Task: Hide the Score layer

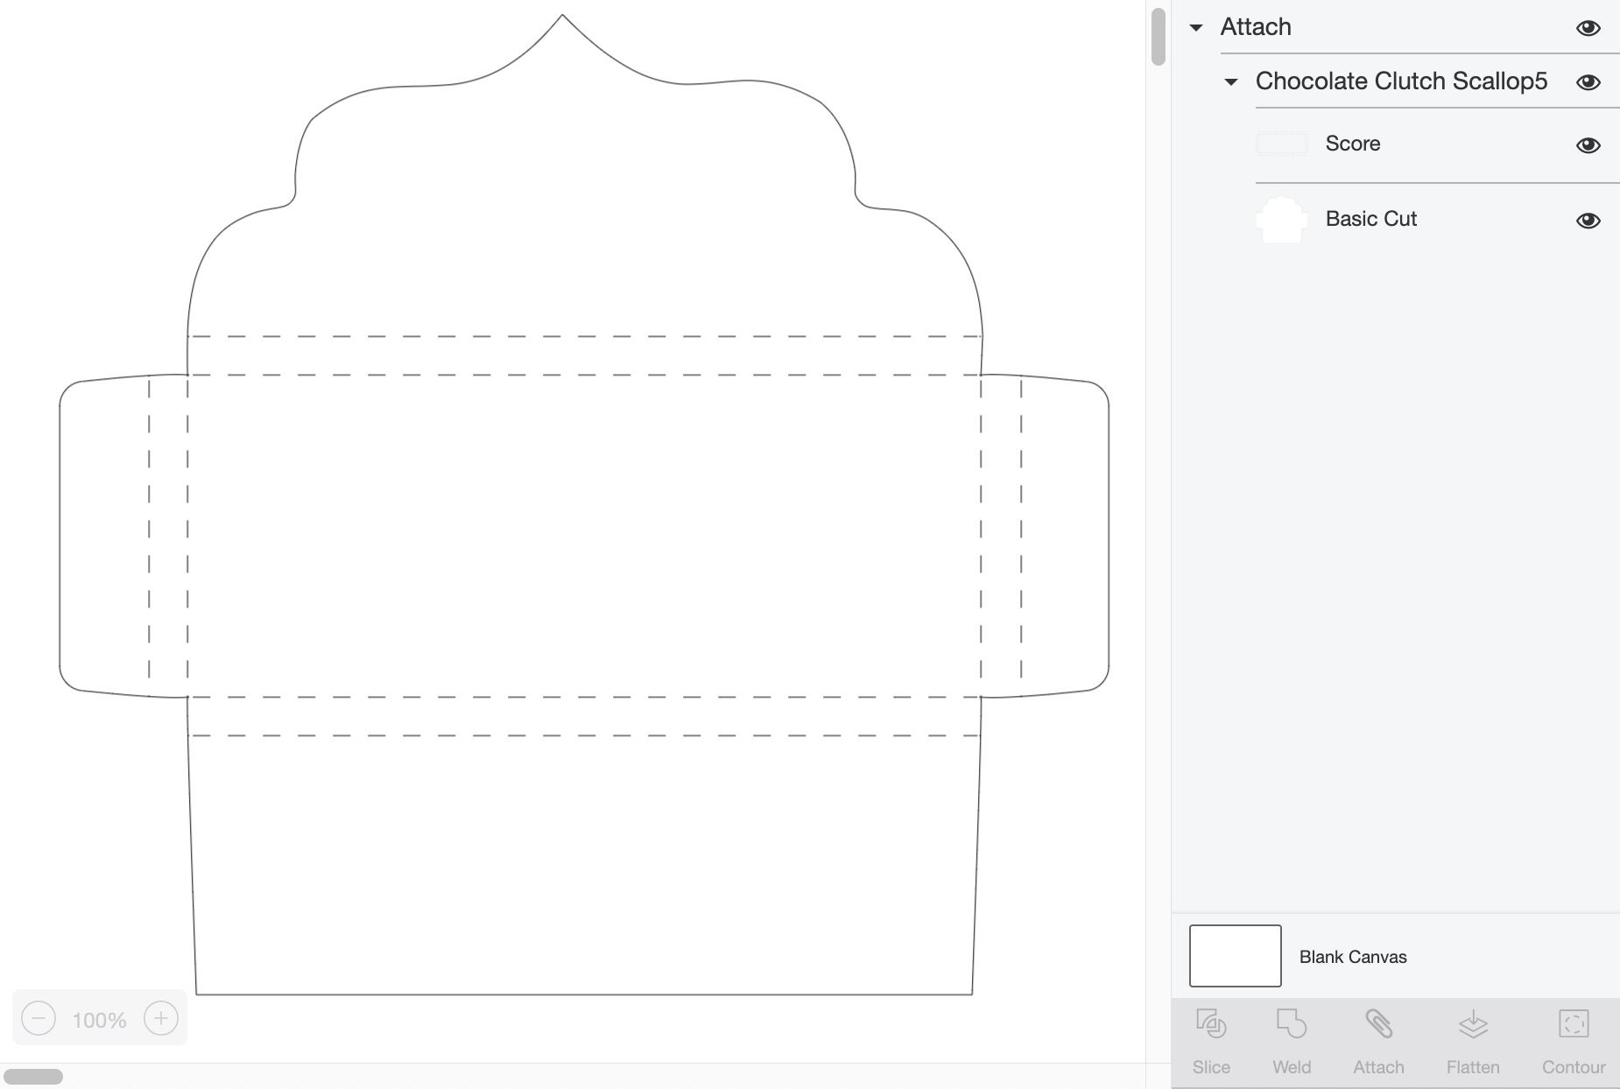Action: point(1588,145)
